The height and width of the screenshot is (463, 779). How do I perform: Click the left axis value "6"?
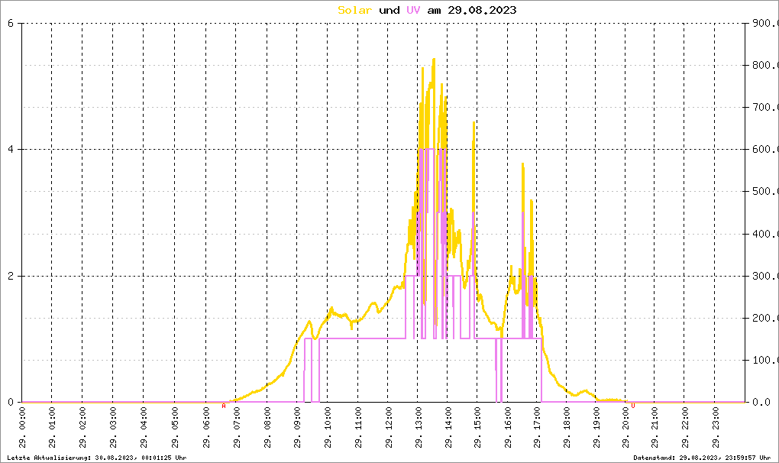click(11, 23)
